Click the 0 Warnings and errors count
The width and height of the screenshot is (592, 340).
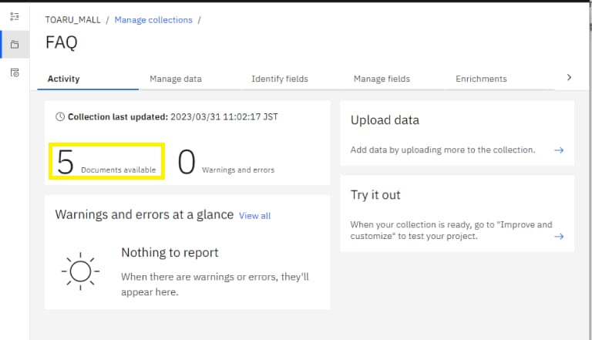[x=226, y=163]
